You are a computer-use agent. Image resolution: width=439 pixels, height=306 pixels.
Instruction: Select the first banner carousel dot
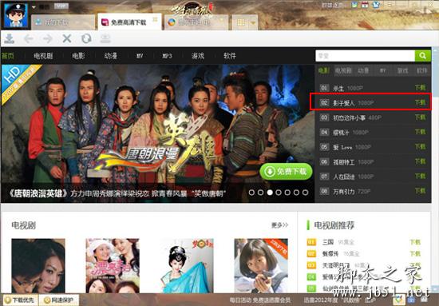tap(251, 193)
